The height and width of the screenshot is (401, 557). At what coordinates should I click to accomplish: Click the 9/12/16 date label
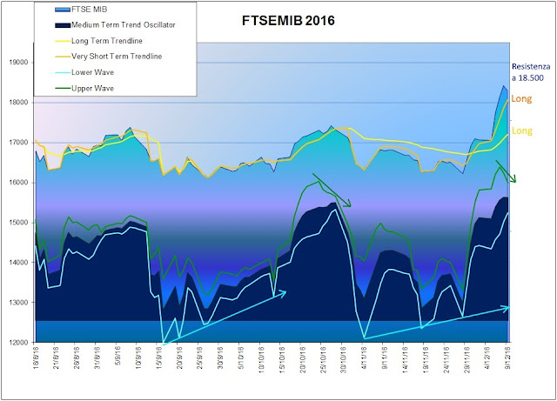click(509, 358)
